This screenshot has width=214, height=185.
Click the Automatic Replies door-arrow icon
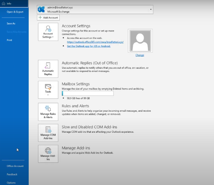click(x=47, y=66)
